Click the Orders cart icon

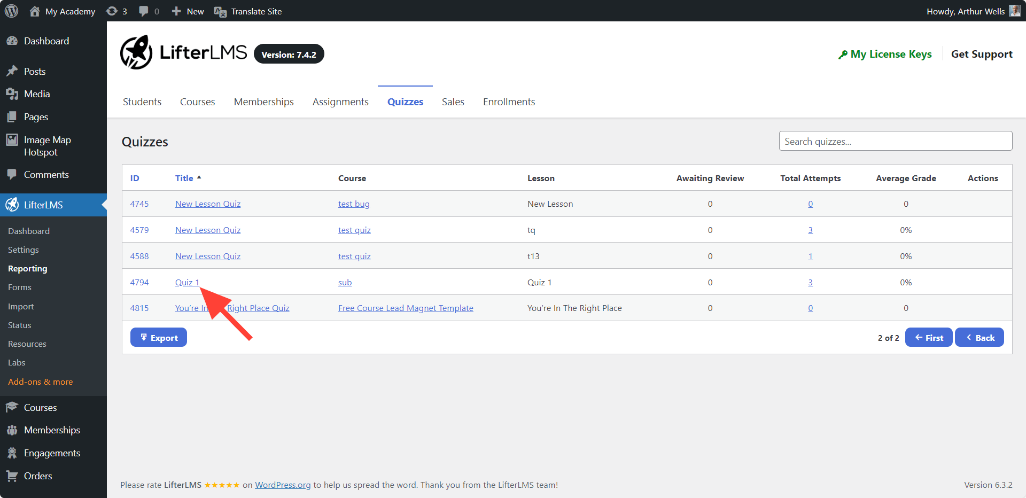[12, 476]
